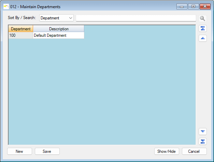Move down one record with down arrow
This screenshot has height=162, width=214.
(x=203, y=131)
